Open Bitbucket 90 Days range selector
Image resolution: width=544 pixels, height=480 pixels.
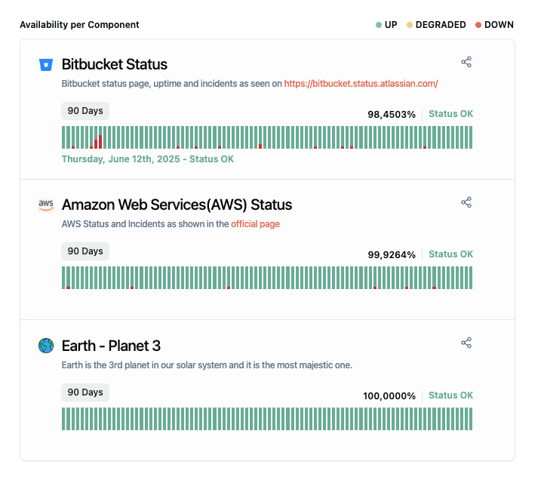coord(85,111)
